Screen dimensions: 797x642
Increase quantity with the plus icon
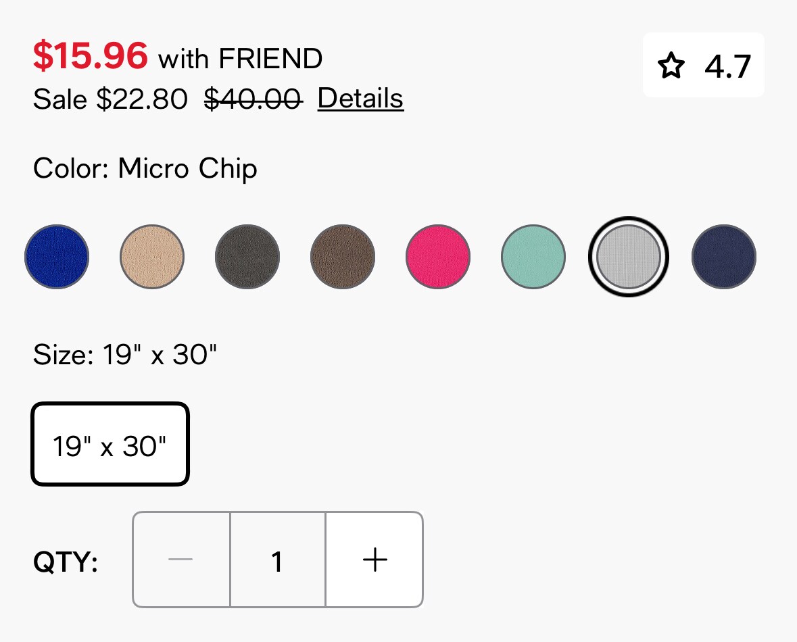(375, 560)
